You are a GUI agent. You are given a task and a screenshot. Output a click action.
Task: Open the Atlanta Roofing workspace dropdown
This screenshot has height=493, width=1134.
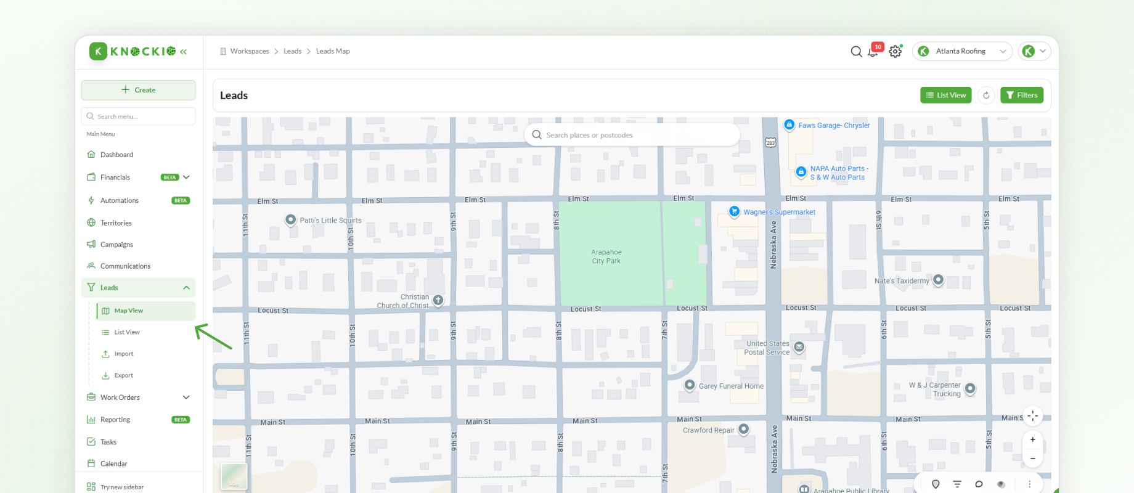point(962,51)
